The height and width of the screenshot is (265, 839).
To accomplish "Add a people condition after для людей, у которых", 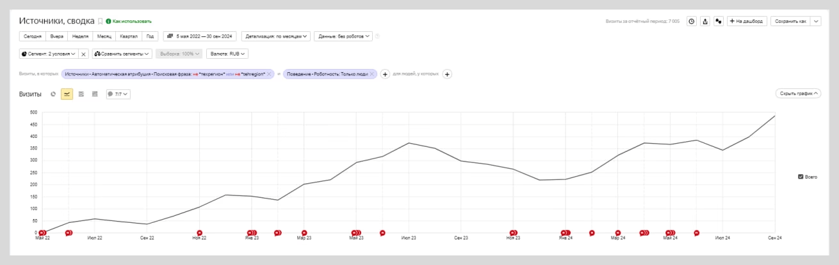I will tap(447, 74).
